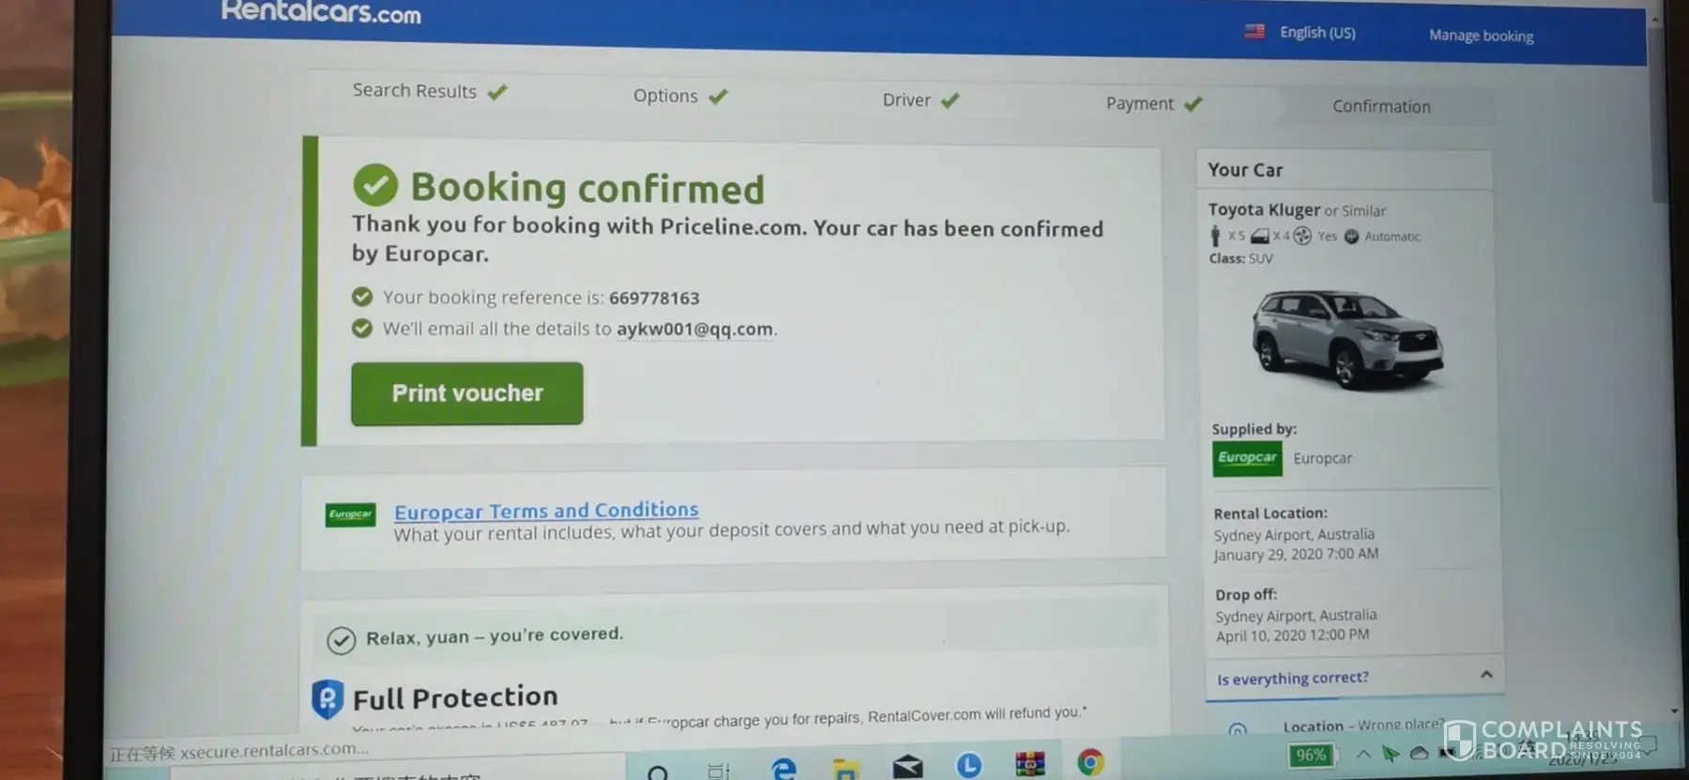Click the Manage booking link

pos(1481,36)
